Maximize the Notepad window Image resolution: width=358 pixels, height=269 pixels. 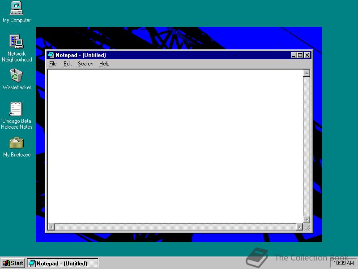click(300, 55)
